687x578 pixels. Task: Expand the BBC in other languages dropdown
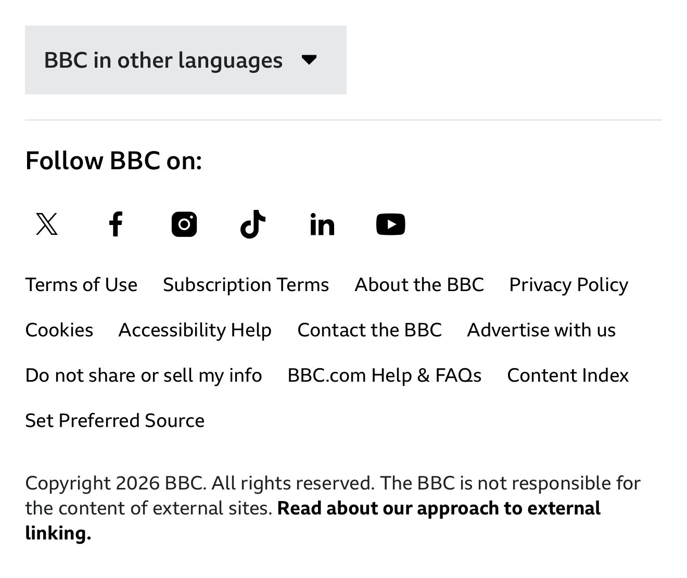coord(185,60)
